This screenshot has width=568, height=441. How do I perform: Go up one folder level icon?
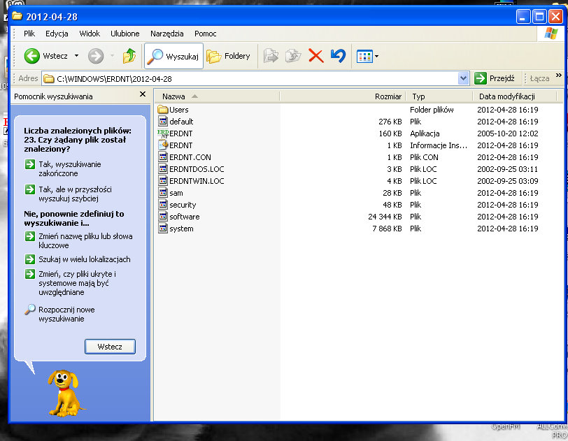pos(129,56)
